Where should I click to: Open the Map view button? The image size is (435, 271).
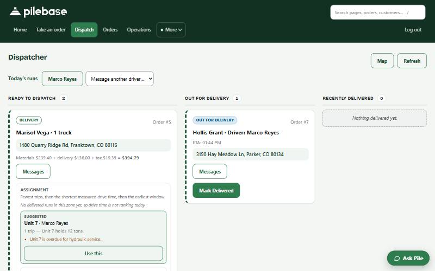[382, 61]
